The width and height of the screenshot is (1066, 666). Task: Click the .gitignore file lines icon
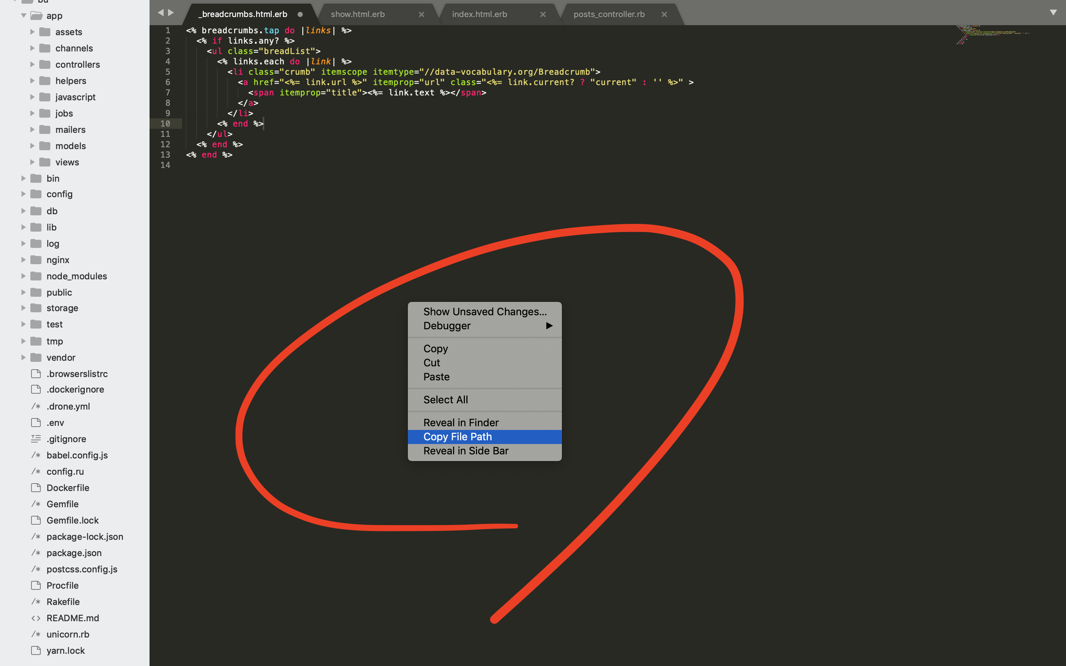pos(36,439)
